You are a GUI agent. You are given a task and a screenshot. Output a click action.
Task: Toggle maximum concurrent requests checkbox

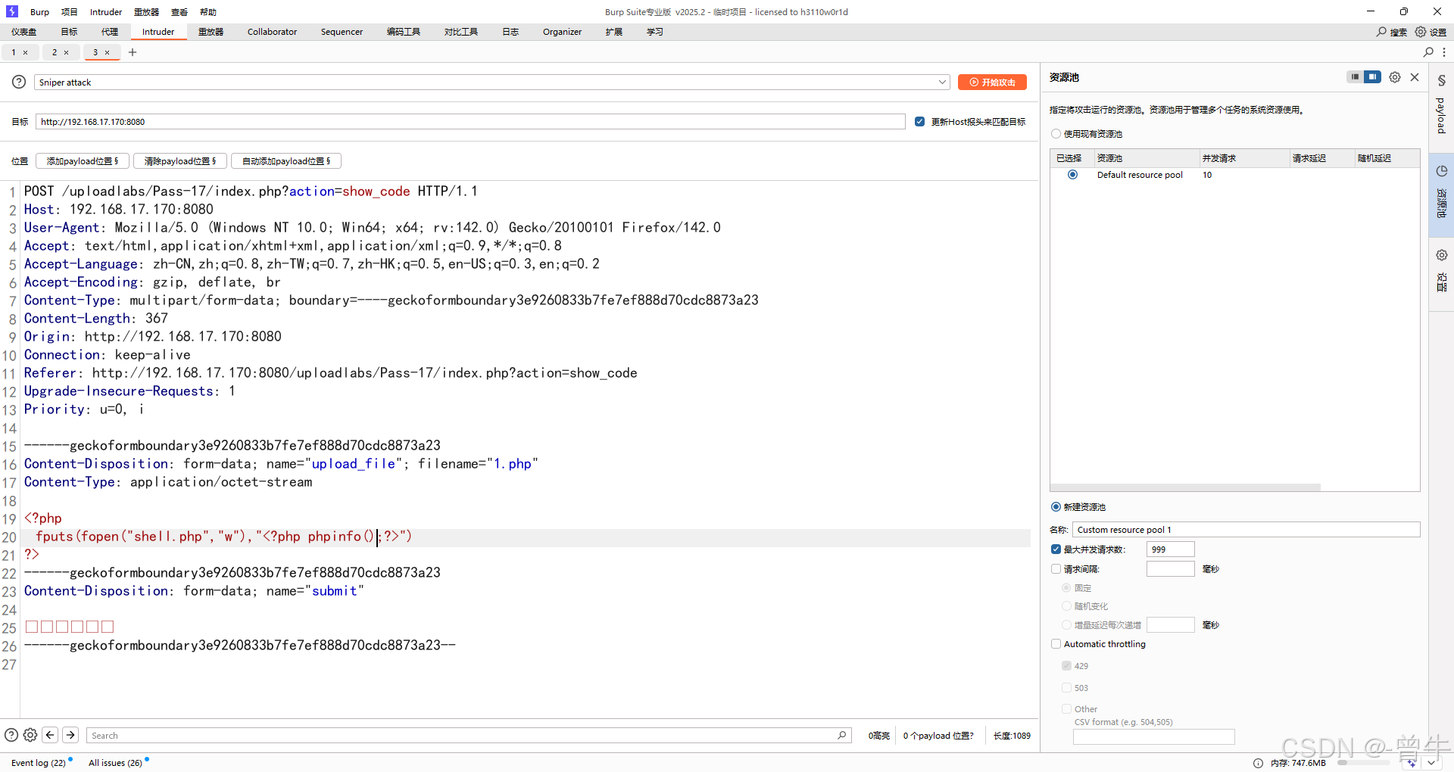pos(1056,549)
